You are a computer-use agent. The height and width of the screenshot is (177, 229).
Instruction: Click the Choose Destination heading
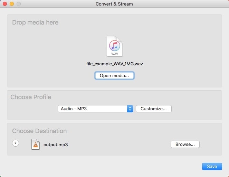point(39,131)
